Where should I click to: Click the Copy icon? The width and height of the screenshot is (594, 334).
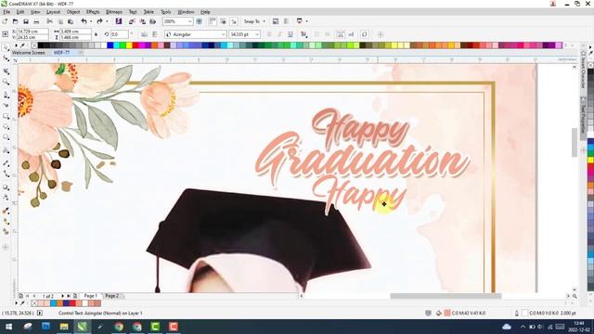[60, 21]
